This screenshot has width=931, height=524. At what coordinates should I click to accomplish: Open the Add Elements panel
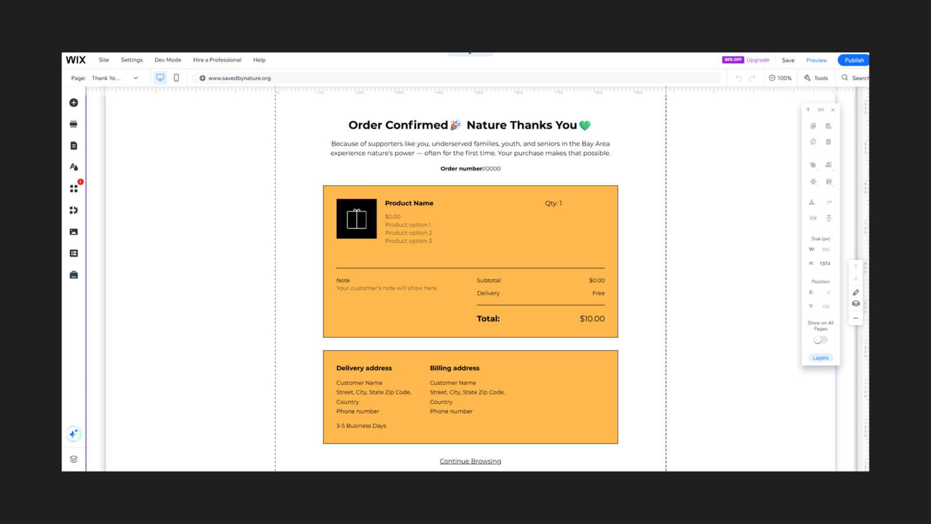[73, 102]
